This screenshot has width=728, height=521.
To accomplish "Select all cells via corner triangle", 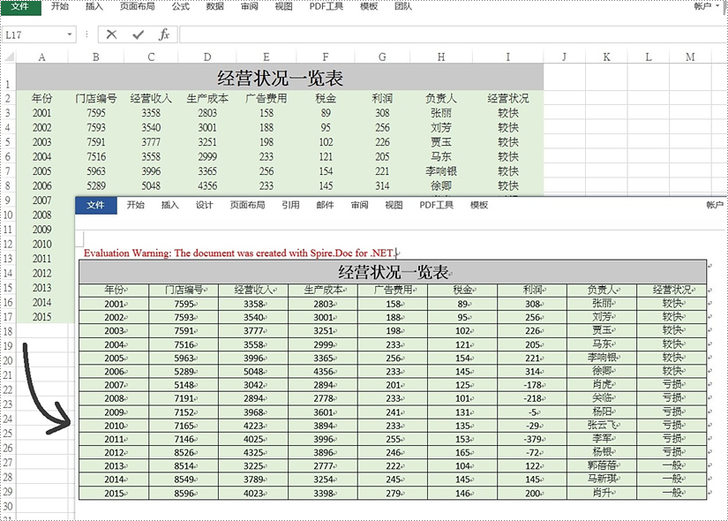I will tap(10, 57).
